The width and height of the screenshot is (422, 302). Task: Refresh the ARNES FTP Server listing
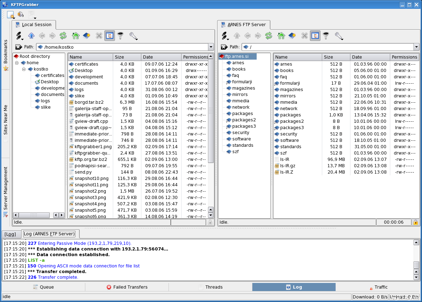click(269, 36)
